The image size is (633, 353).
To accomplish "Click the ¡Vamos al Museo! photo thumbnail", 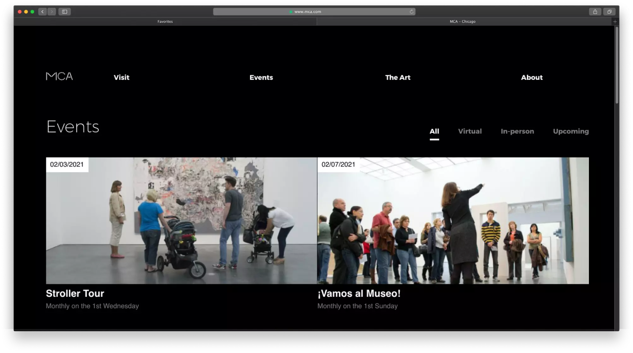I will click(x=453, y=221).
